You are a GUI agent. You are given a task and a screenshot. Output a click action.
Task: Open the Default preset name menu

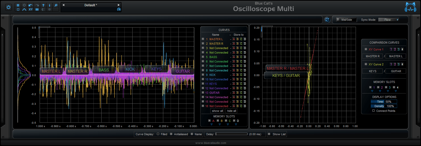pos(91,5)
